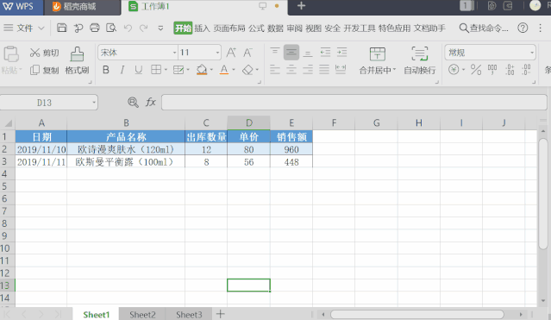Open the 插入 ribbon tab
Image resolution: width=551 pixels, height=320 pixels.
[x=202, y=28]
